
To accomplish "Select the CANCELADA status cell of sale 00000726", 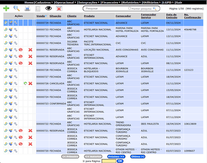I will tap(57, 83).
